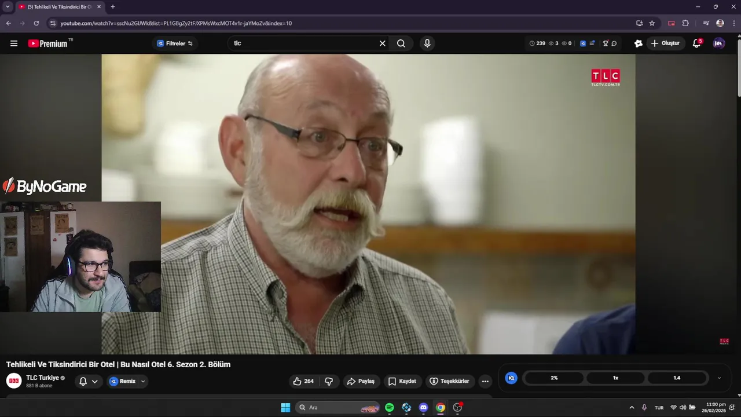Click the 1.4 stat pill
This screenshot has width=741, height=417.
tap(677, 378)
